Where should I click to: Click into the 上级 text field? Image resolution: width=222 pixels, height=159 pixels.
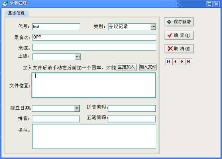(x=54, y=57)
